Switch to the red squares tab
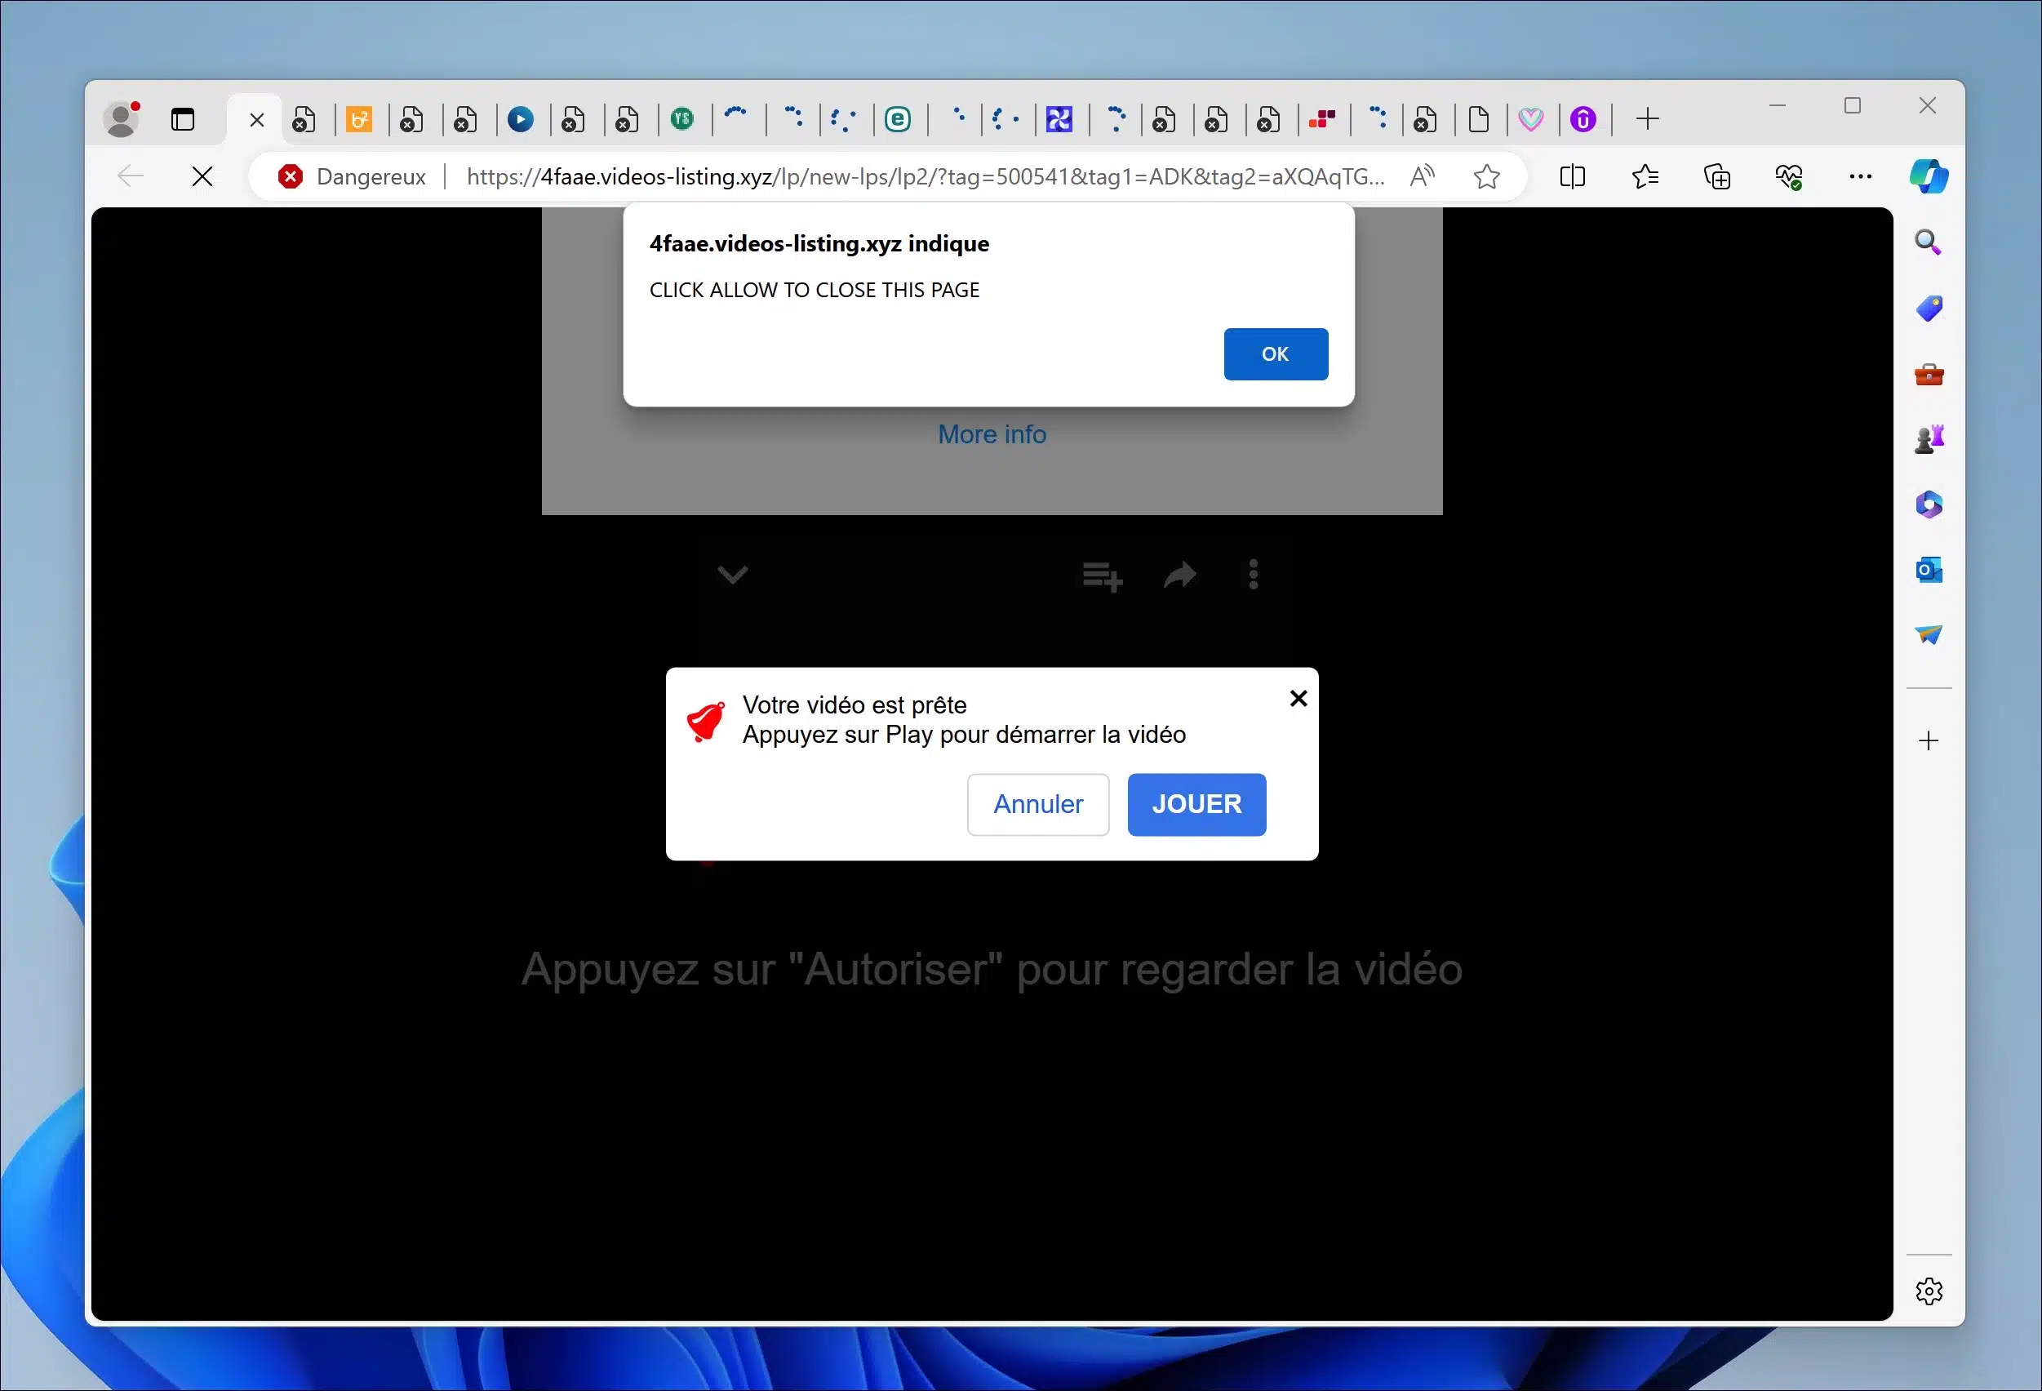 click(x=1321, y=118)
